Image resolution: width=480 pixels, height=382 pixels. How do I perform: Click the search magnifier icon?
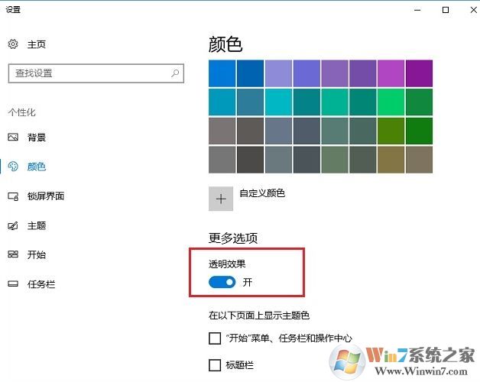[175, 73]
